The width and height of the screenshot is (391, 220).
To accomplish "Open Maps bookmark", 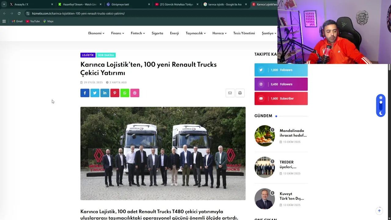I will (48, 21).
